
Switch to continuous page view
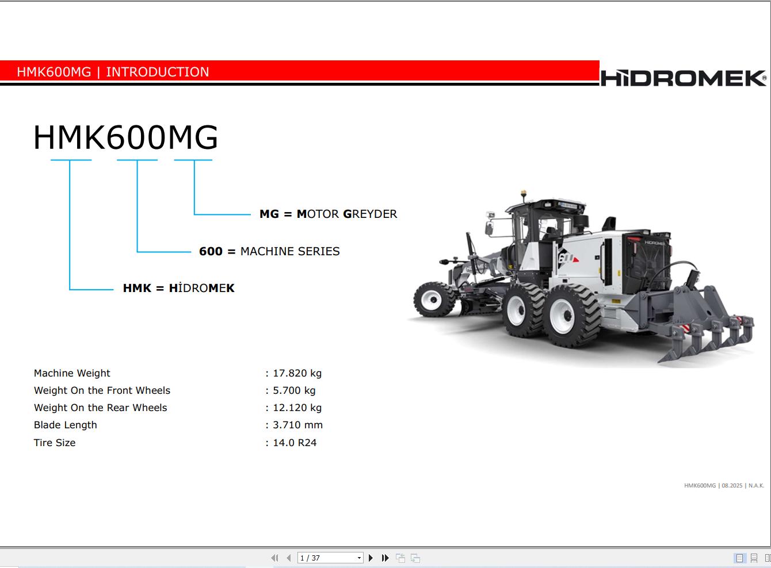tap(754, 558)
